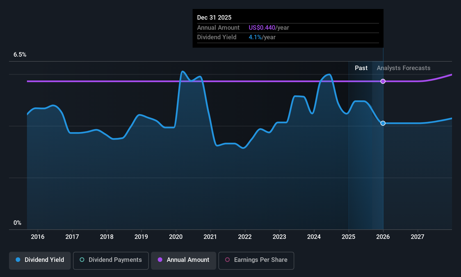461x277 pixels.
Task: Enable the Dividend Payments series
Action: coord(111,260)
